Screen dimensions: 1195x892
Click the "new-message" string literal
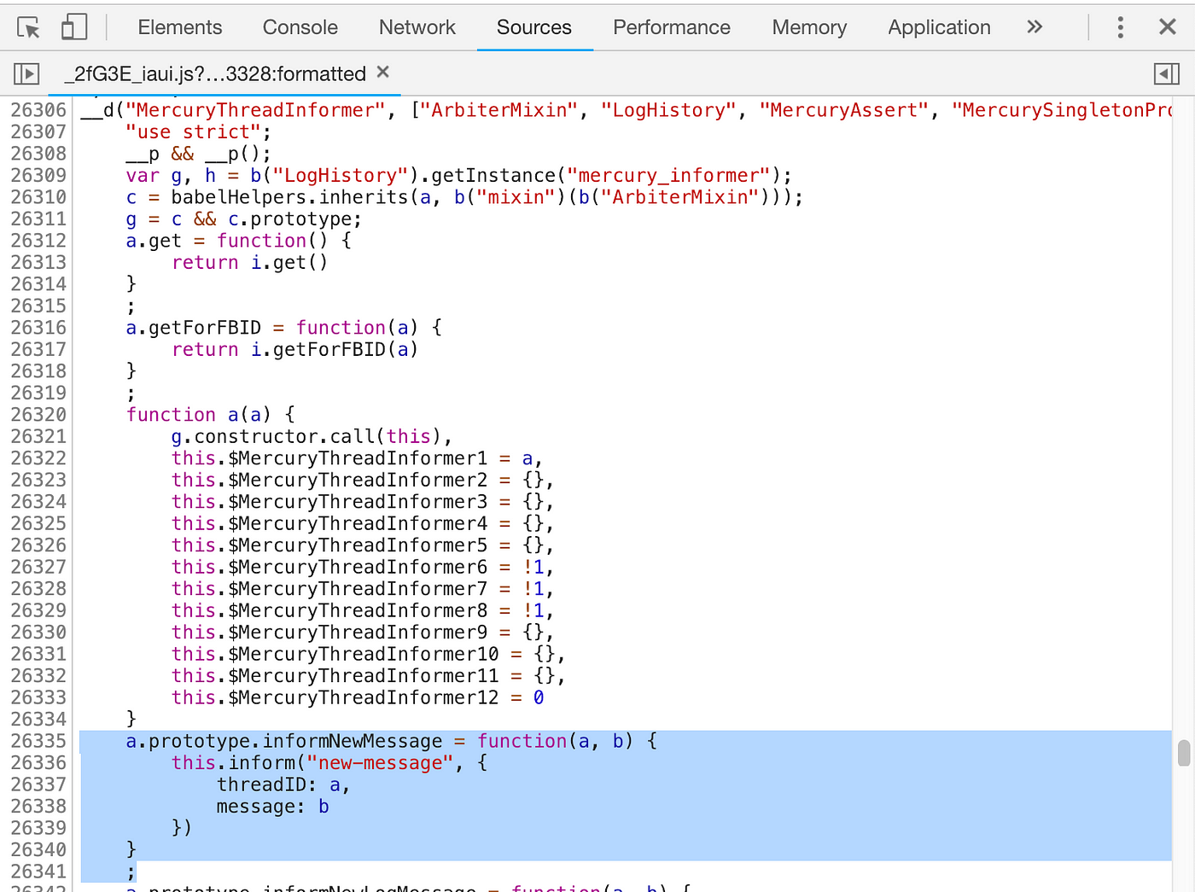pos(380,763)
